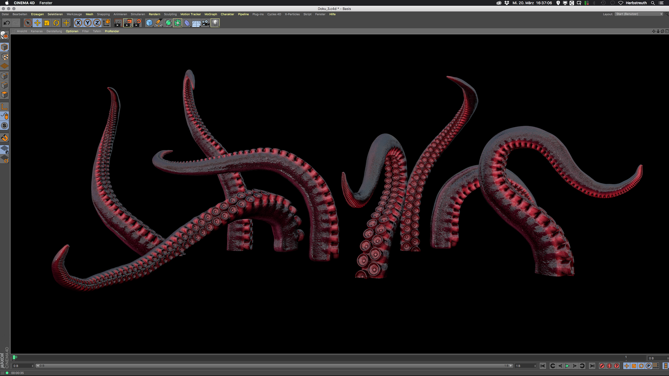
Task: Toggle the X axis lock
Action: [x=78, y=23]
